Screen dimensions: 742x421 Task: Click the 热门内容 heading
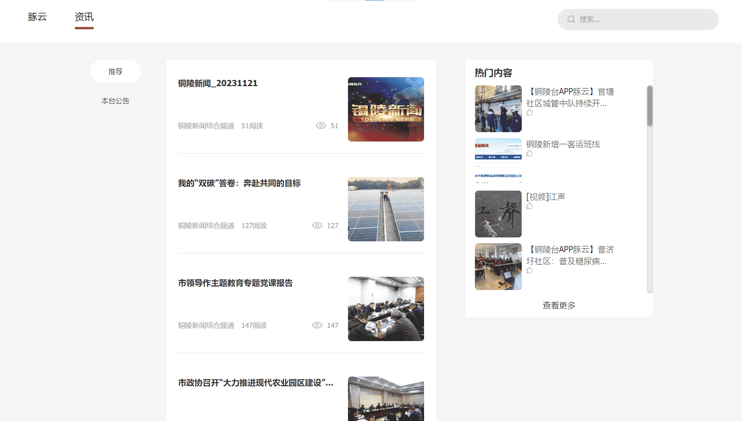493,73
